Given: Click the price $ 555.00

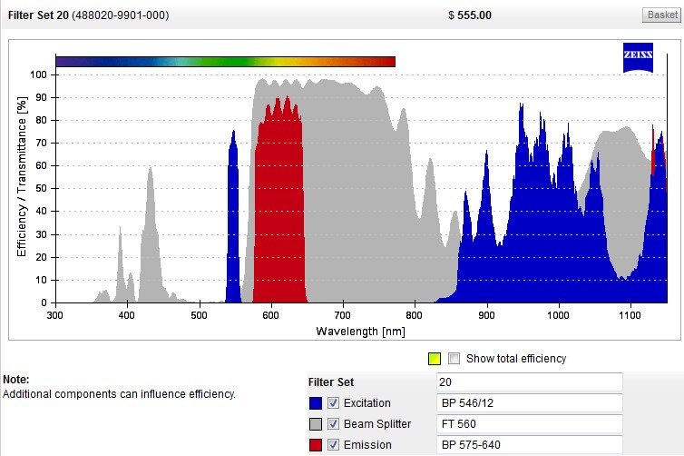Looking at the screenshot, I should (x=470, y=15).
